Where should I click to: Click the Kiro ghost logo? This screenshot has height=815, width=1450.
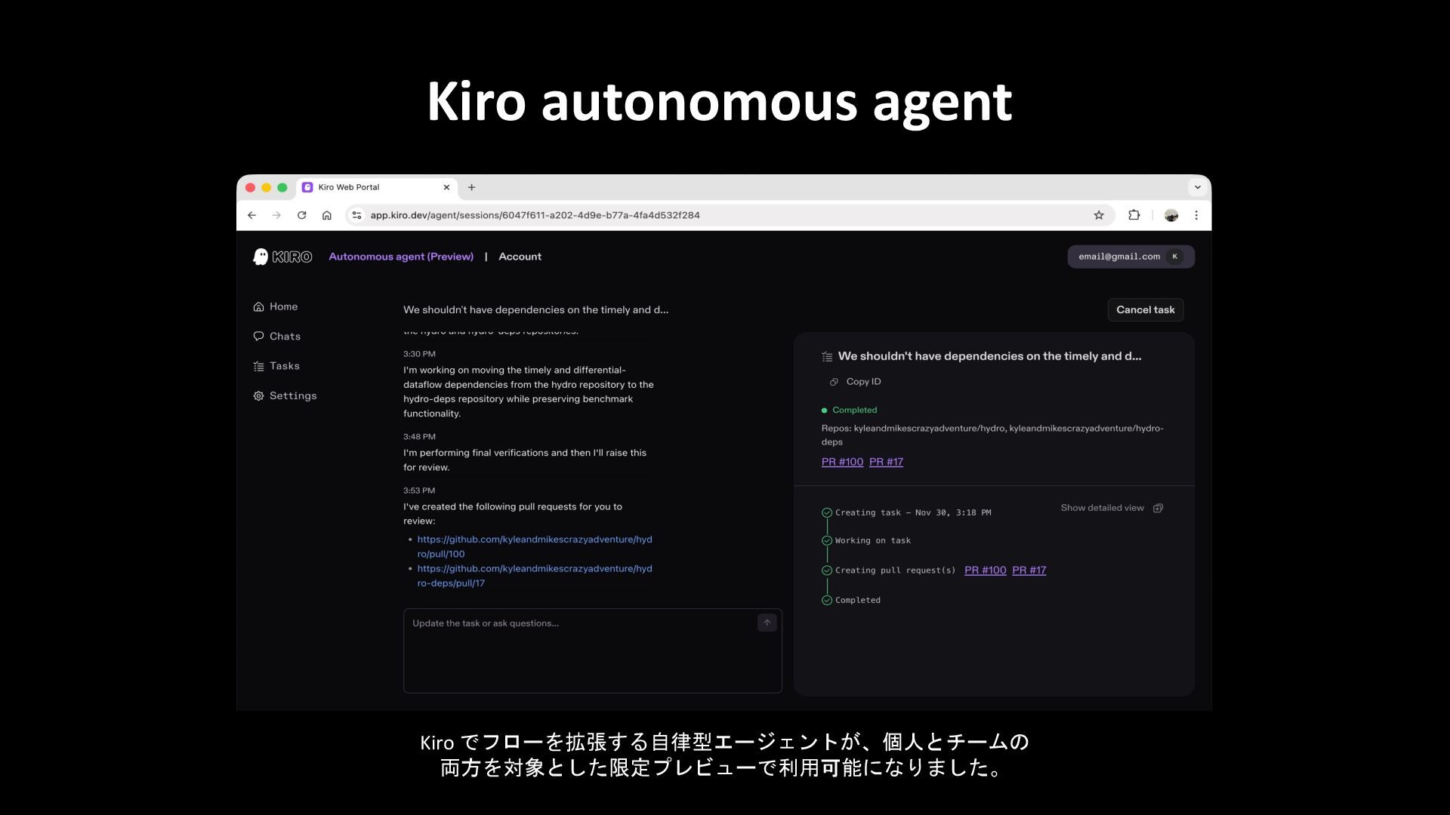261,257
